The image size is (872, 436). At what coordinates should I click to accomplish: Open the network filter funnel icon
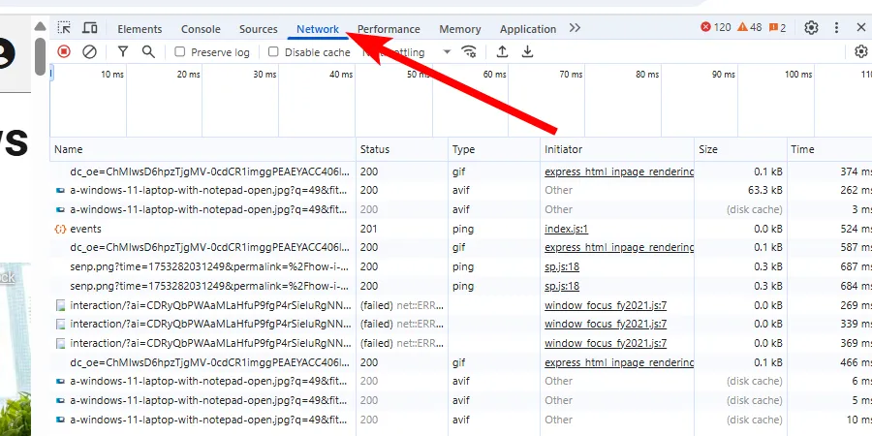123,51
